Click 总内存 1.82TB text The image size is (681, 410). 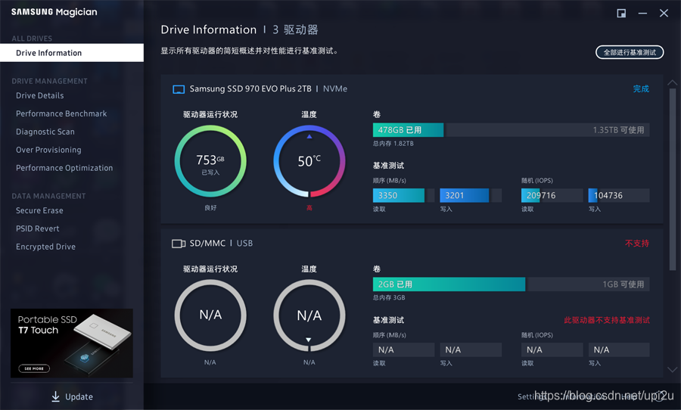393,143
